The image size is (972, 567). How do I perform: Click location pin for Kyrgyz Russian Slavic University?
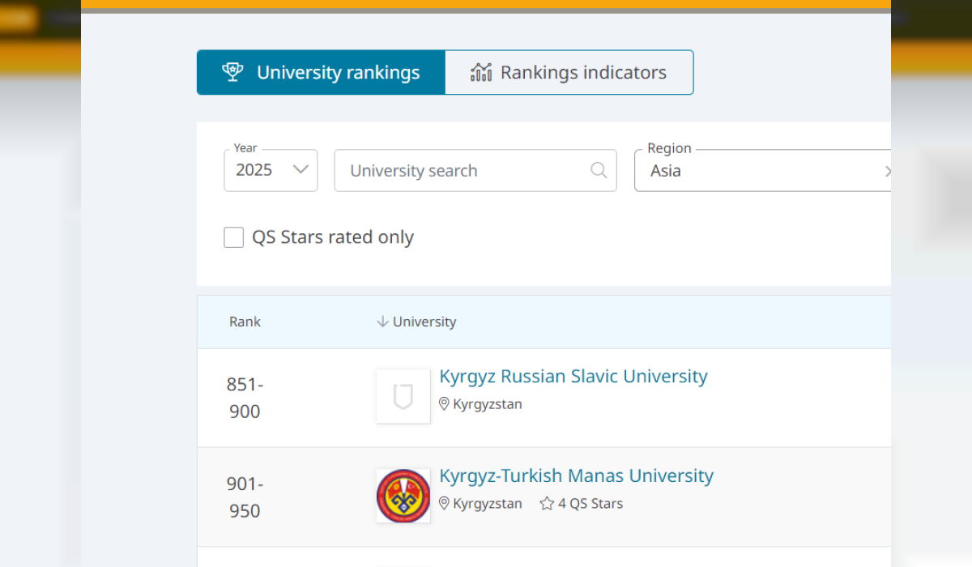coord(444,403)
